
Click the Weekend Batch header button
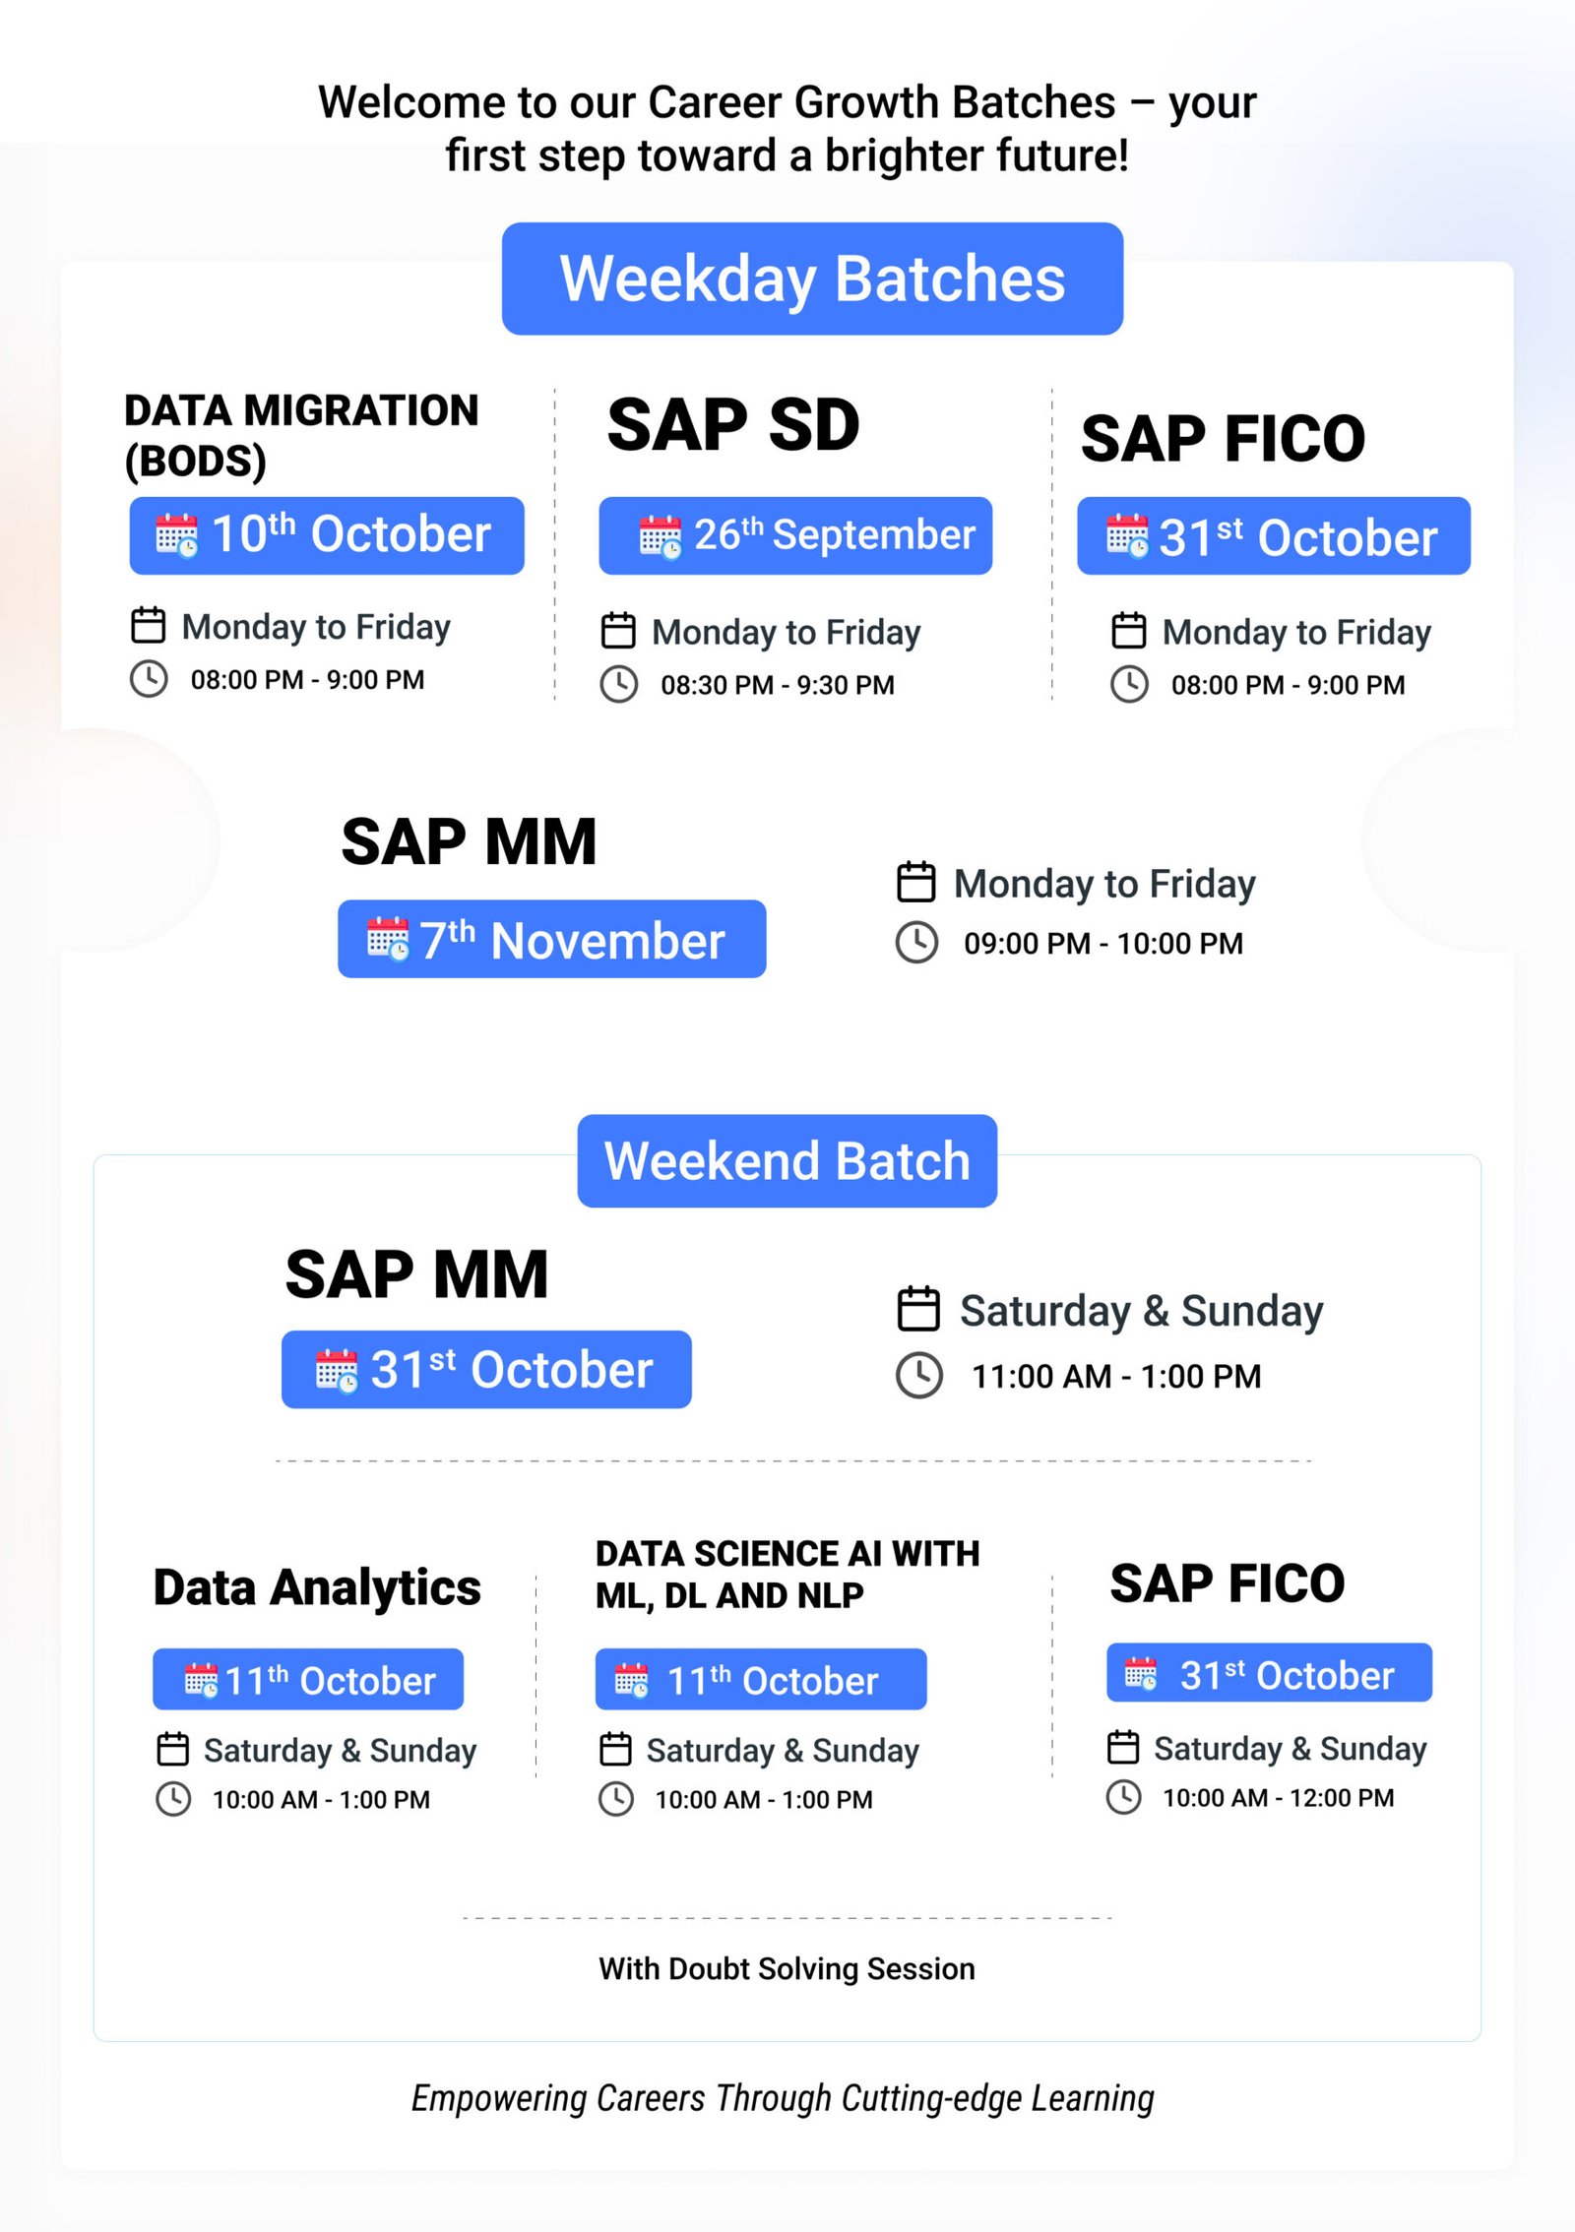tap(787, 1160)
